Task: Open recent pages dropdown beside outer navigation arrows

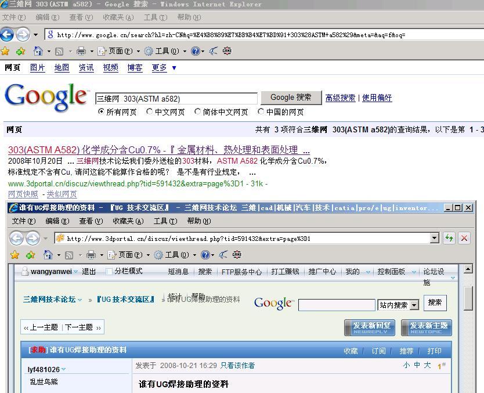Action: 36,35
